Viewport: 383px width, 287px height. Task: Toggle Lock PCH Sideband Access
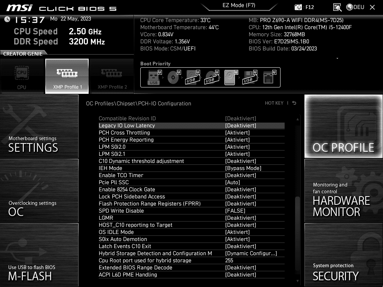tap(191, 197)
